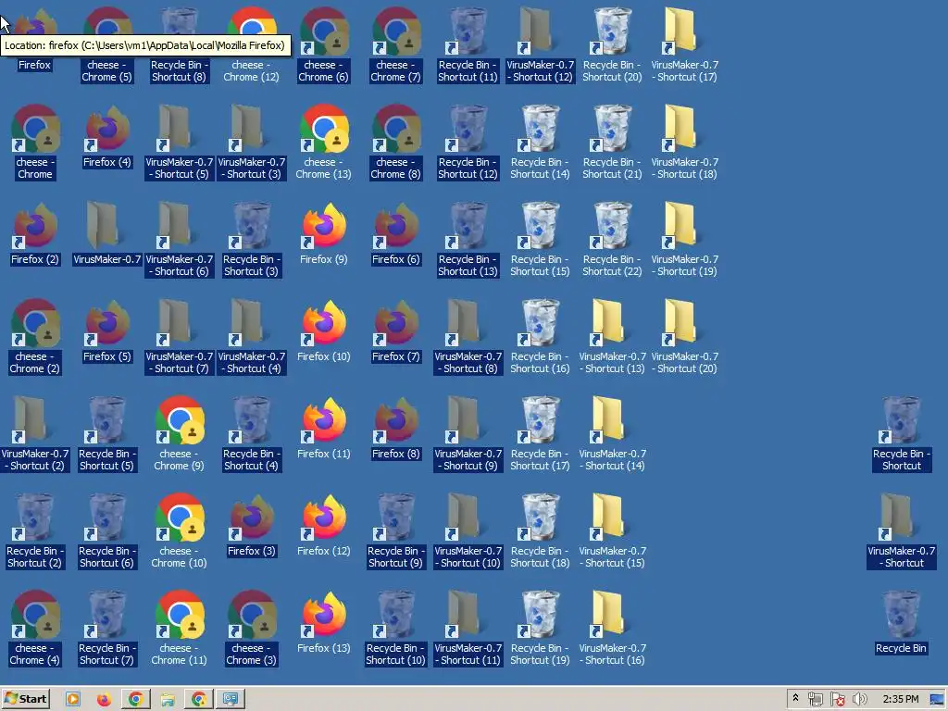
Task: Select 'VirusMaker-0.7 - Shortcut (3)' folder
Action: click(251, 143)
